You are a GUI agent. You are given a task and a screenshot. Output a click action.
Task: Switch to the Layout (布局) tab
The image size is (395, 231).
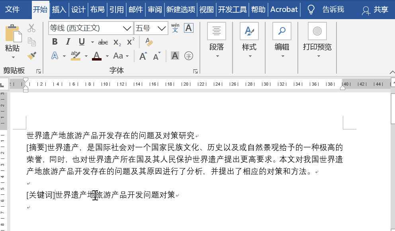point(97,9)
